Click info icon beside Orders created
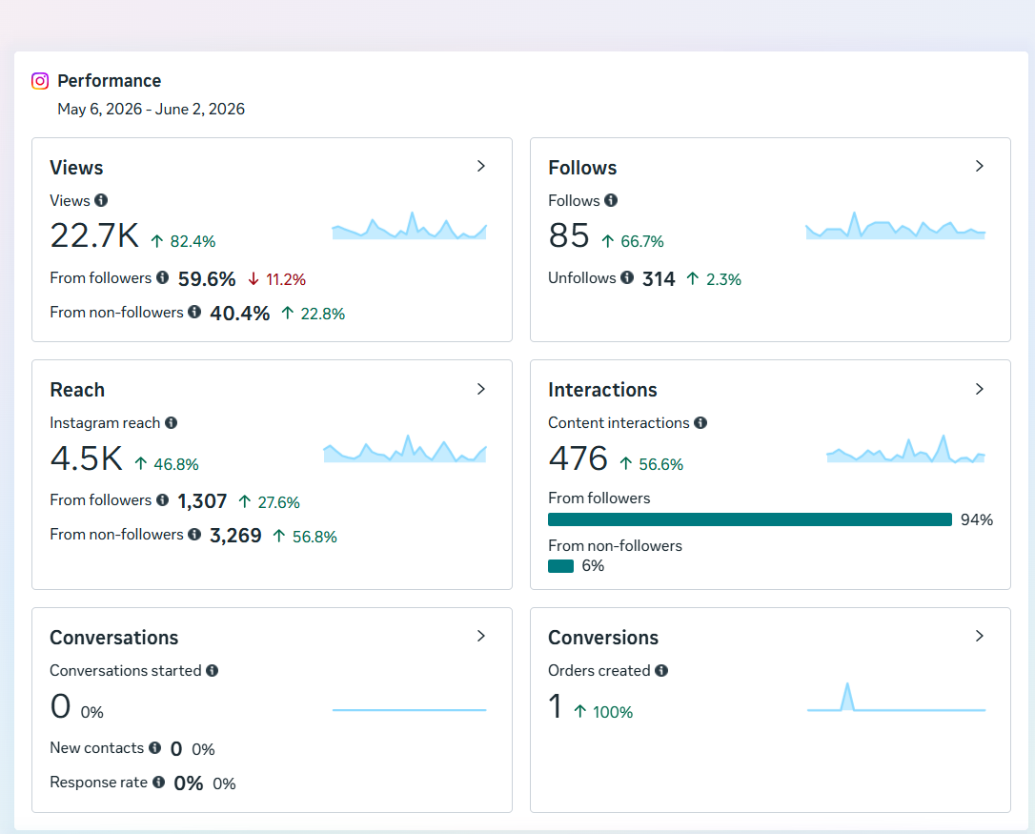 point(661,670)
